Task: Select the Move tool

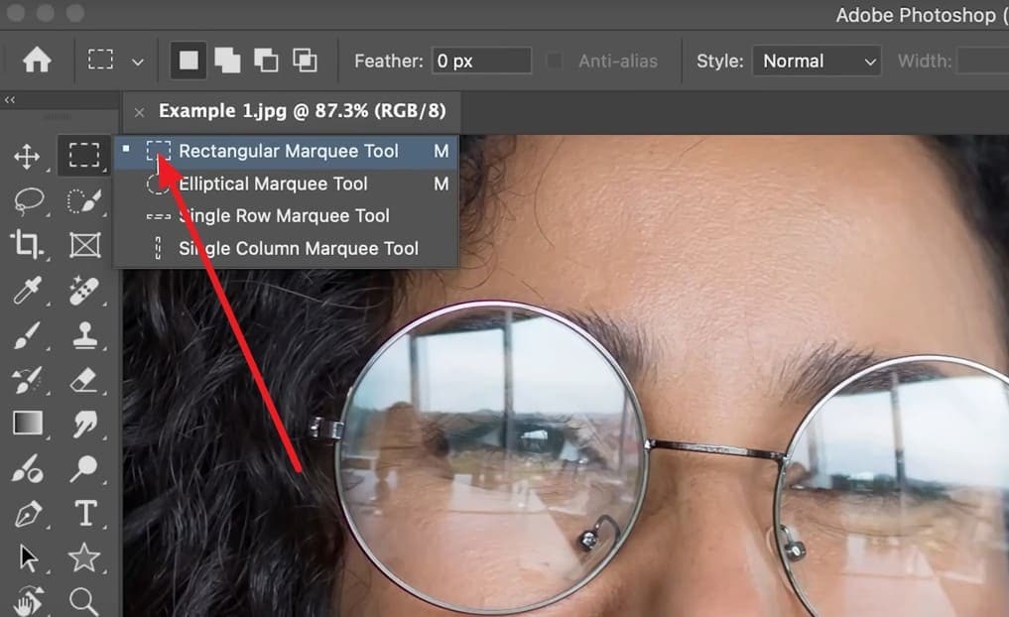Action: point(27,156)
